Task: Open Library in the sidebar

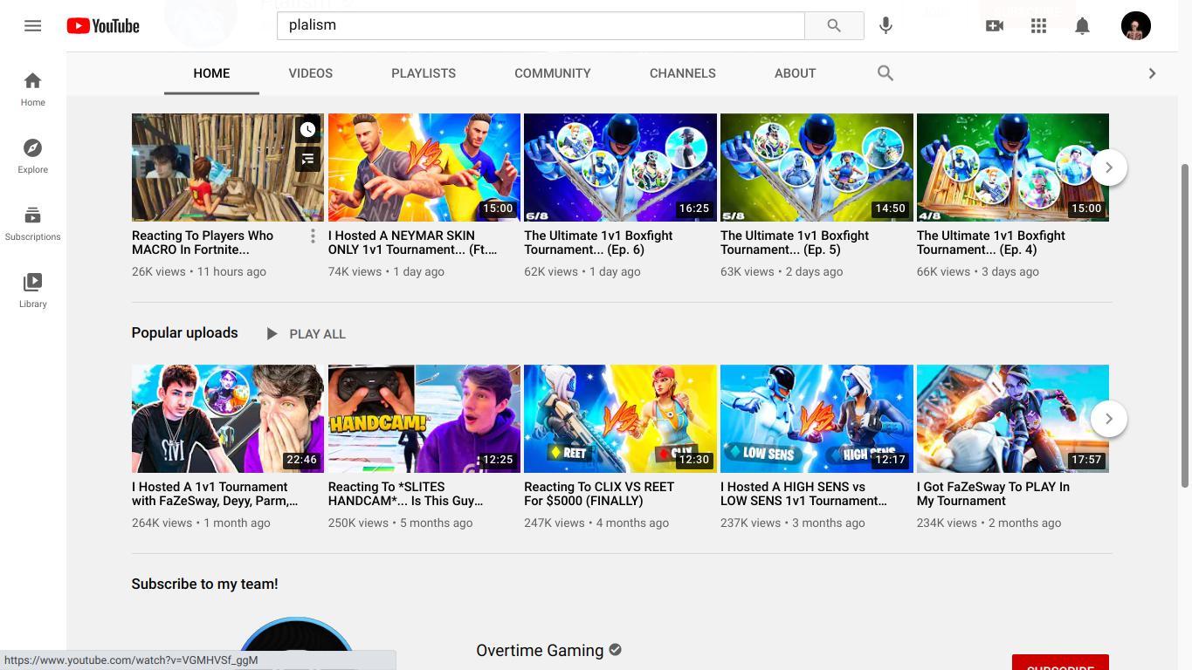Action: (32, 291)
